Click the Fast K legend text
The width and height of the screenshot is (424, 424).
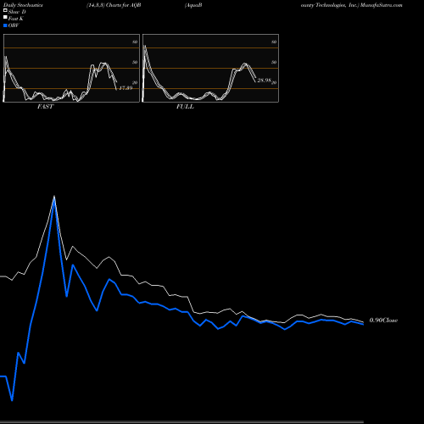16,19
